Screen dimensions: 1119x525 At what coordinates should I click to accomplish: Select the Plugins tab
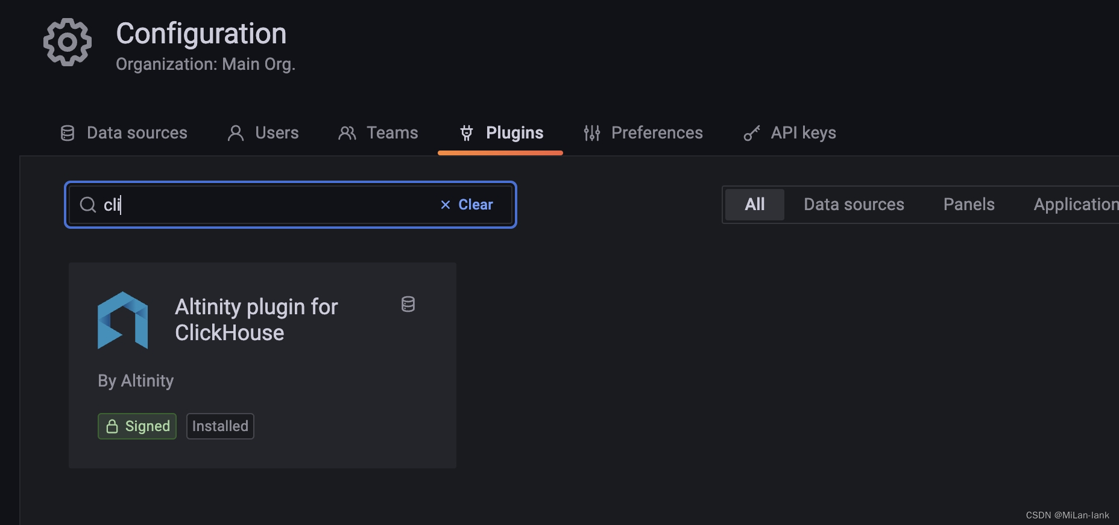pos(501,132)
